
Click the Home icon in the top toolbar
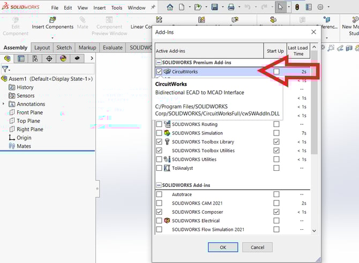170,7
